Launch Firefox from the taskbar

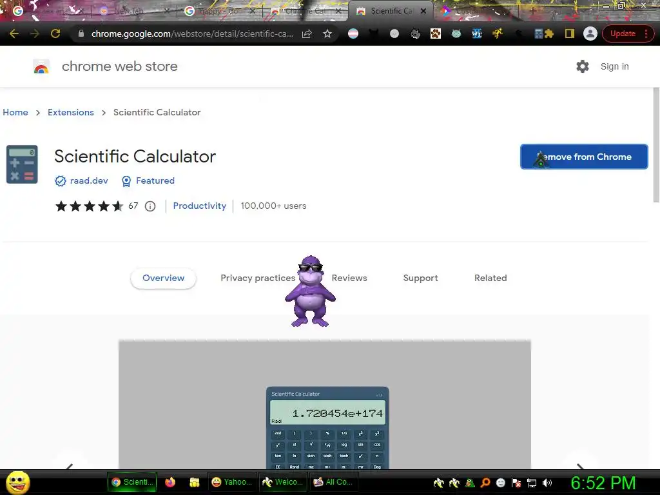[x=170, y=482]
